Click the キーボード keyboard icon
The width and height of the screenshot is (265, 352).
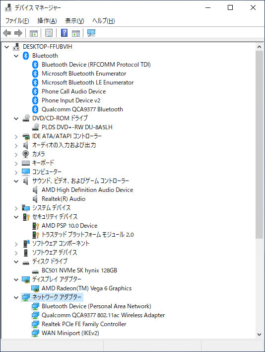pyautogui.click(x=26, y=163)
